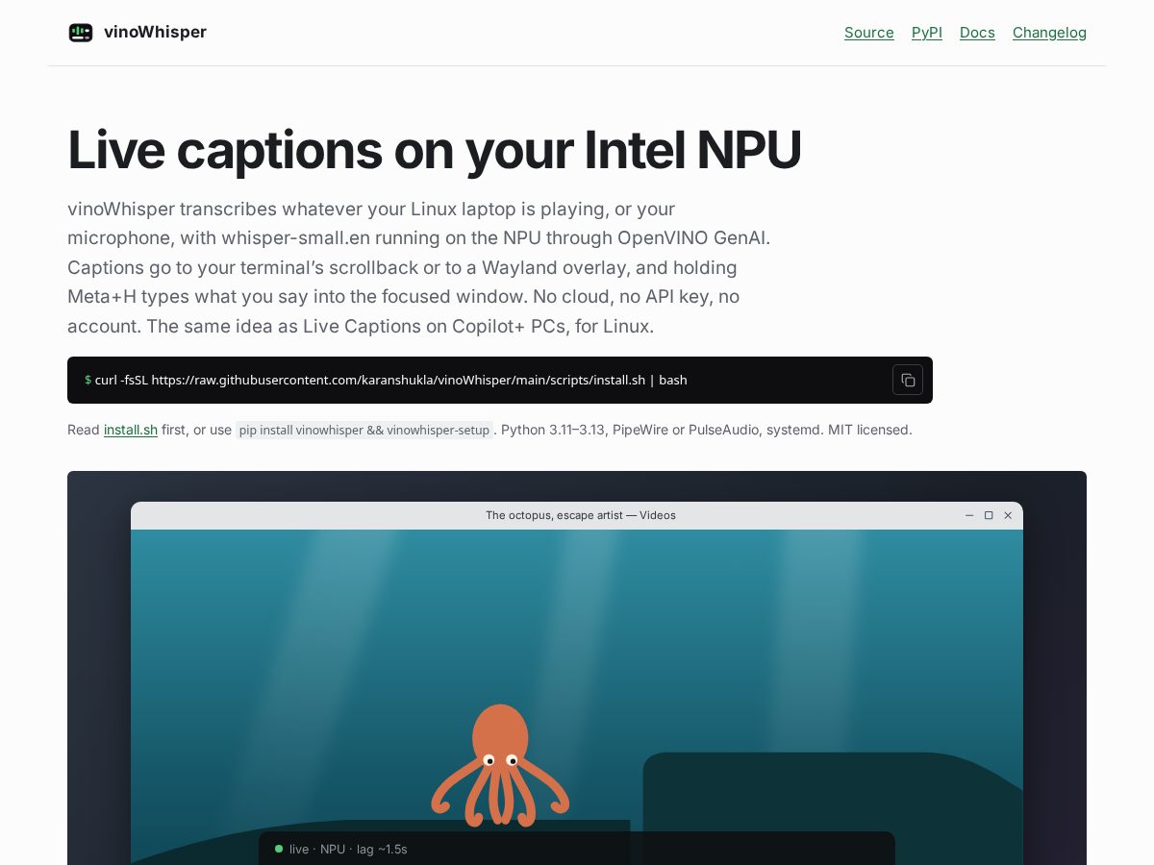Click the Videos window title bar text

click(x=581, y=515)
